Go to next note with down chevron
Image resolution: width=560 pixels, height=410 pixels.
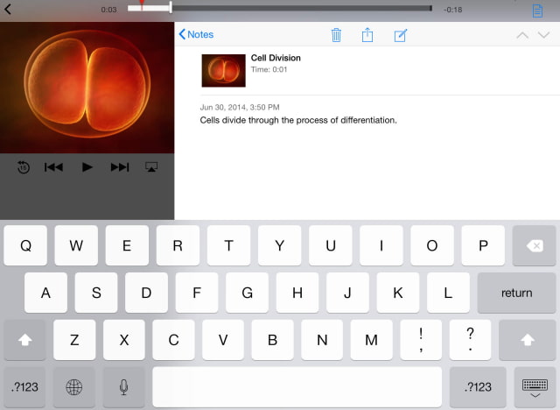tap(543, 35)
